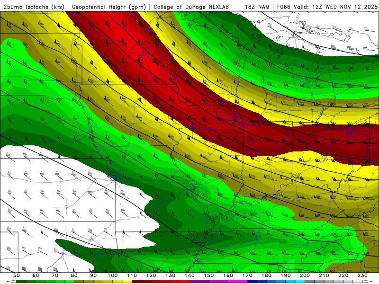Click the bright magenta swatch just left of 170
The image size is (379, 284).
tap(242, 282)
